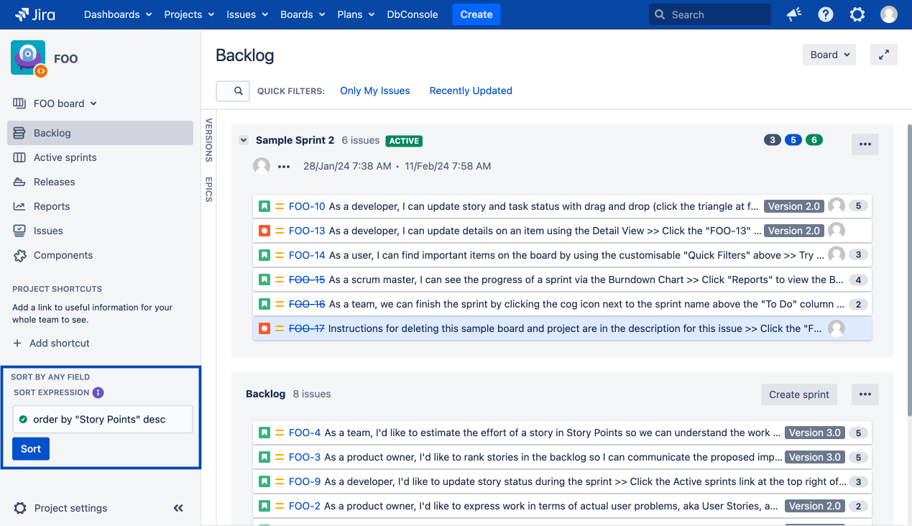Toggle the Recently Updated quick filter

point(471,91)
